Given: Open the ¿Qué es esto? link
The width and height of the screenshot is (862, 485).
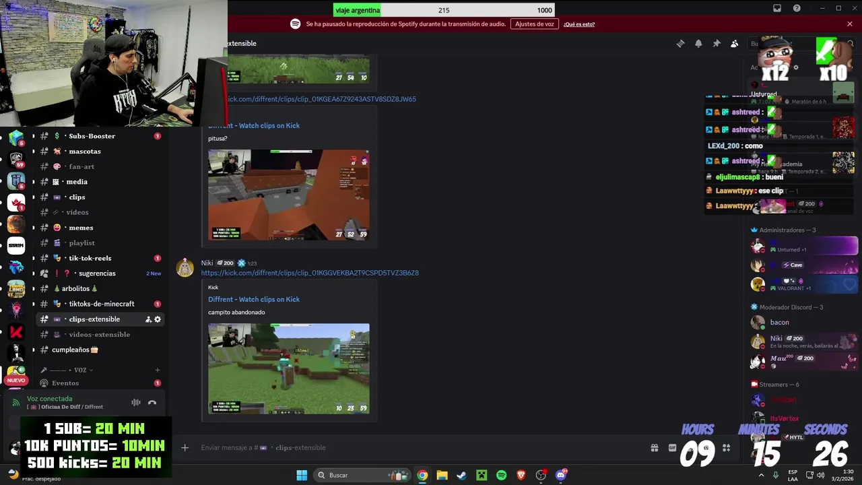Looking at the screenshot, I should (x=579, y=24).
